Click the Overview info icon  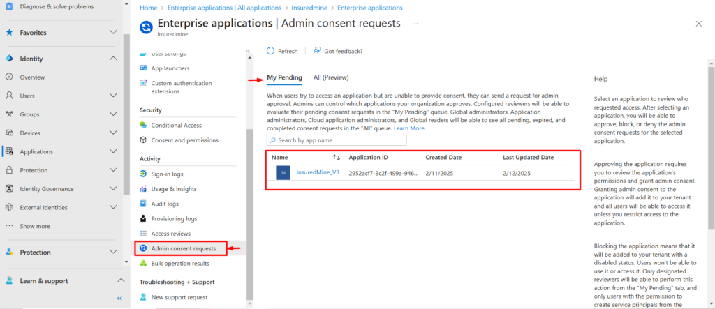[x=9, y=77]
